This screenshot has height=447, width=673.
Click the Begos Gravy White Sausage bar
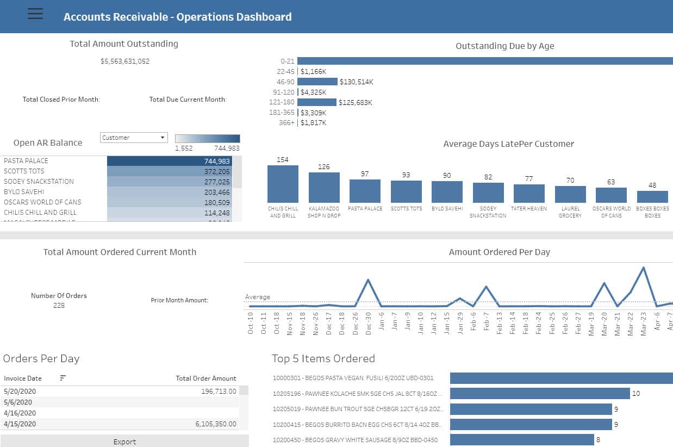click(522, 439)
